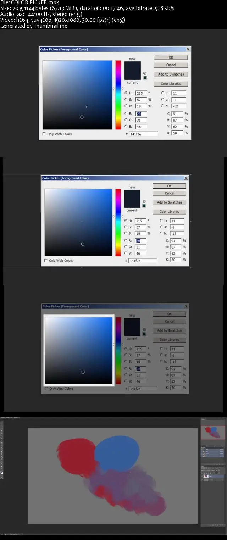Click Add to Swatches in the first Color Picker
This screenshot has width=227, height=540.
coord(171,74)
